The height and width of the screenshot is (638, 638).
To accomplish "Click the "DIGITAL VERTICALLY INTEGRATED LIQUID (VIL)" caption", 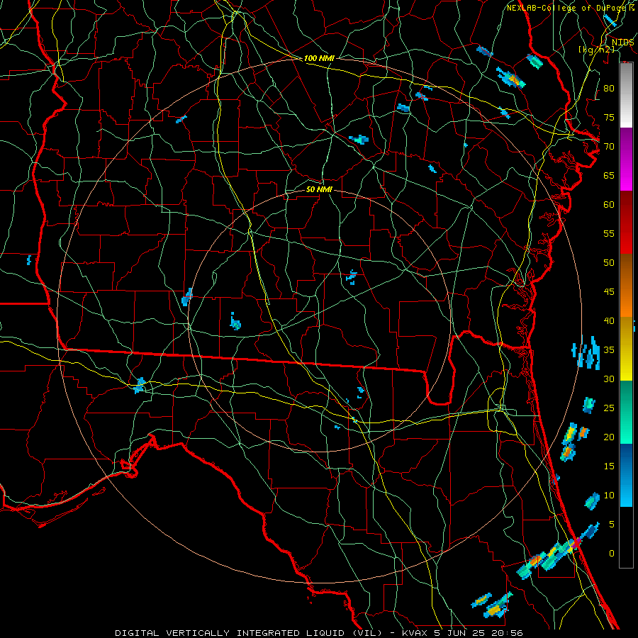I will coord(248,633).
